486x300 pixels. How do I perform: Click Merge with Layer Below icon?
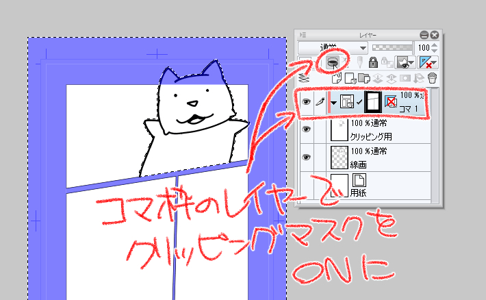(391, 78)
